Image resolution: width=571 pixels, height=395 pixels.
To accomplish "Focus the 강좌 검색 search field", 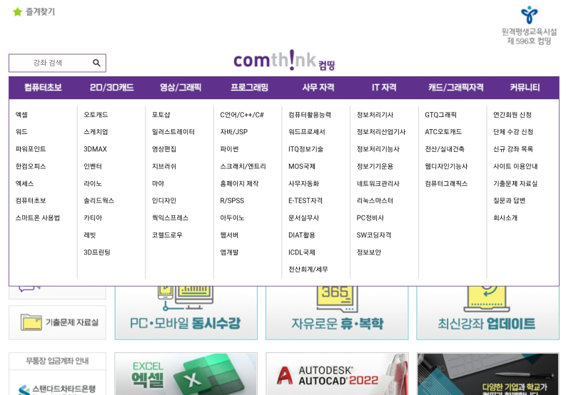I will [57, 63].
